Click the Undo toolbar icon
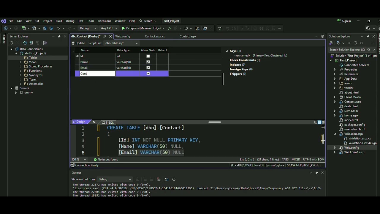The width and height of the screenshot is (380, 214). click(x=59, y=28)
